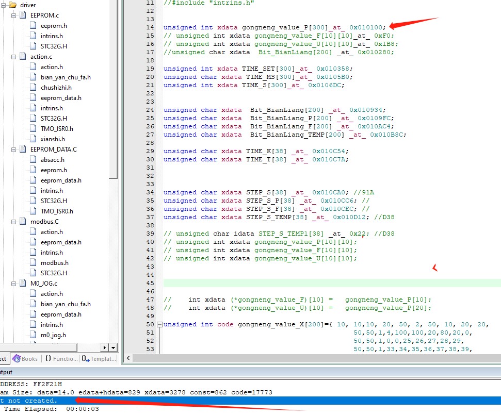501x415 pixels.
Task: Collapse the EEPROM.c file node
Action: [14, 15]
